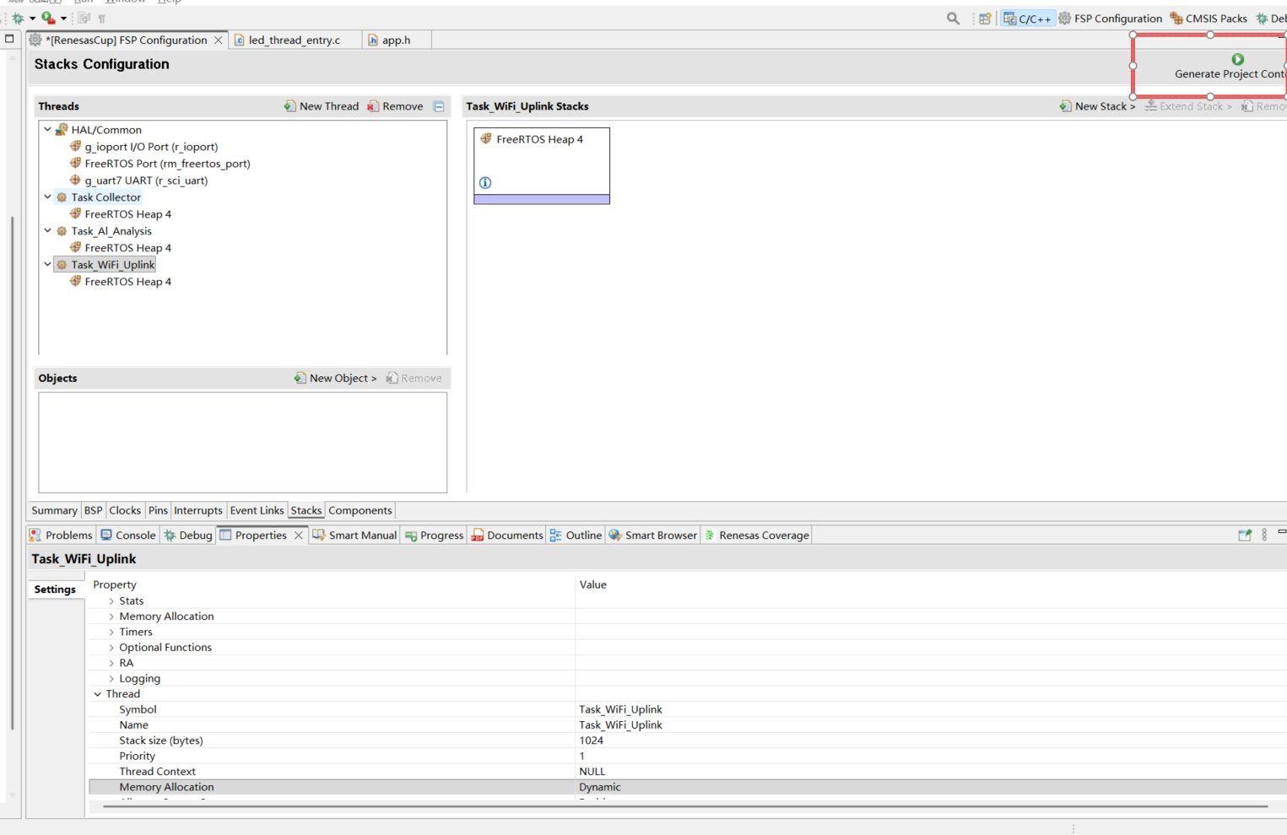
Task: Select FreeRTOS Heap 4 under Task_AI_Analysis
Action: [x=127, y=248]
